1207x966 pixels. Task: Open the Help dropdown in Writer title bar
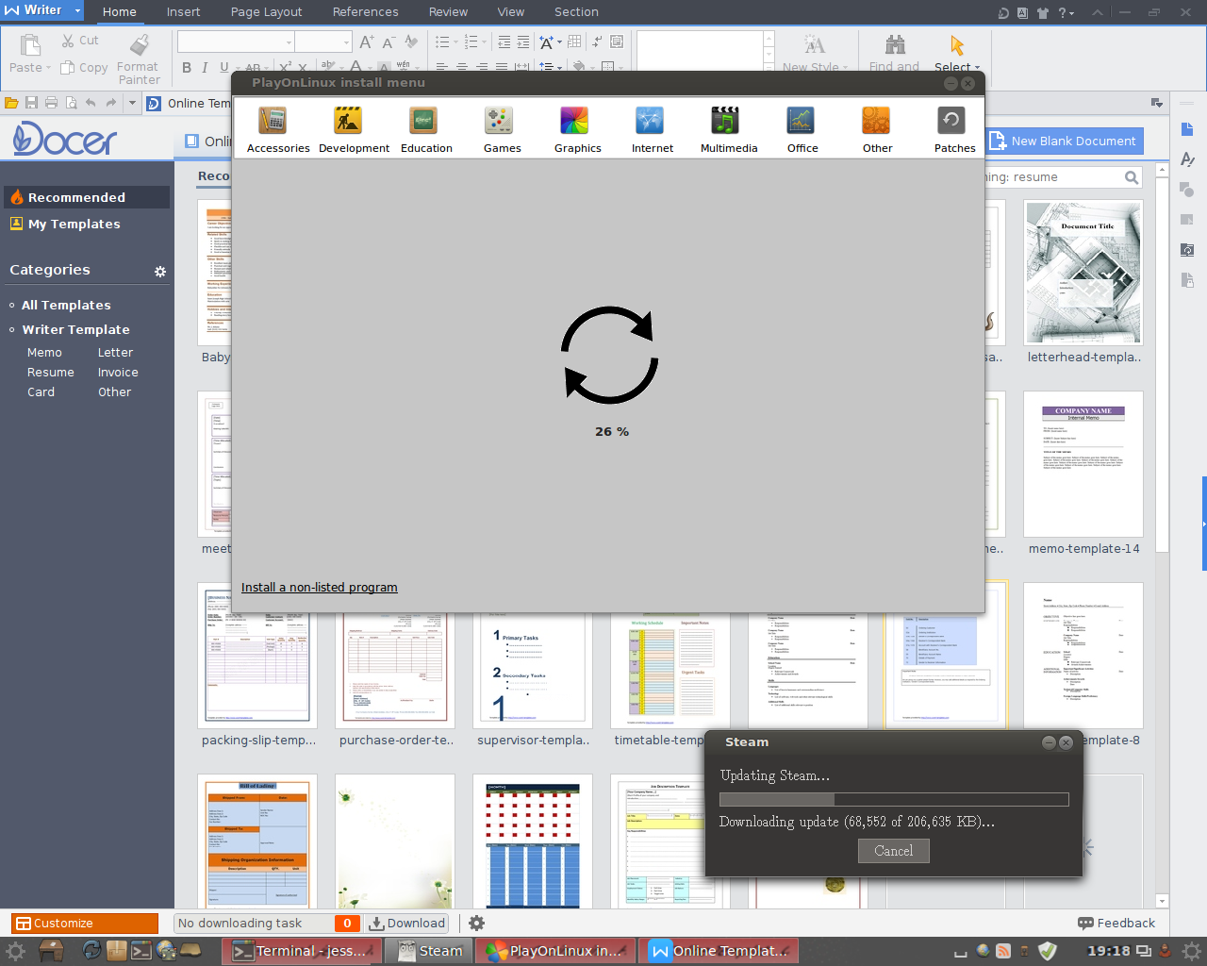click(1066, 12)
